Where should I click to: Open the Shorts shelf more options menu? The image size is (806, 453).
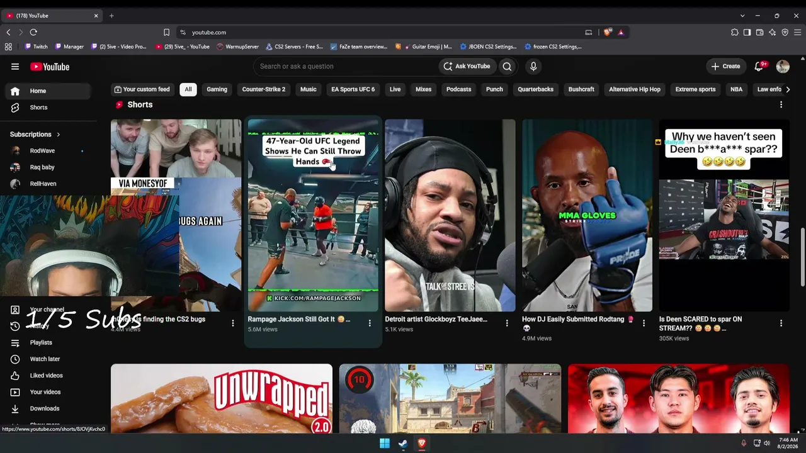pyautogui.click(x=781, y=104)
